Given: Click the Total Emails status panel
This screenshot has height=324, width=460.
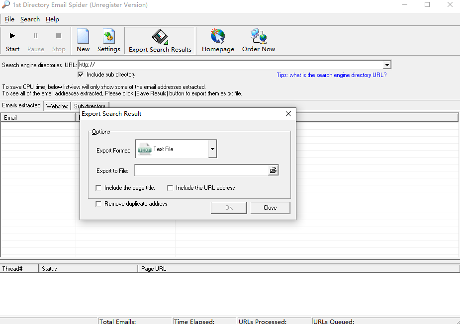Looking at the screenshot, I should [x=135, y=321].
